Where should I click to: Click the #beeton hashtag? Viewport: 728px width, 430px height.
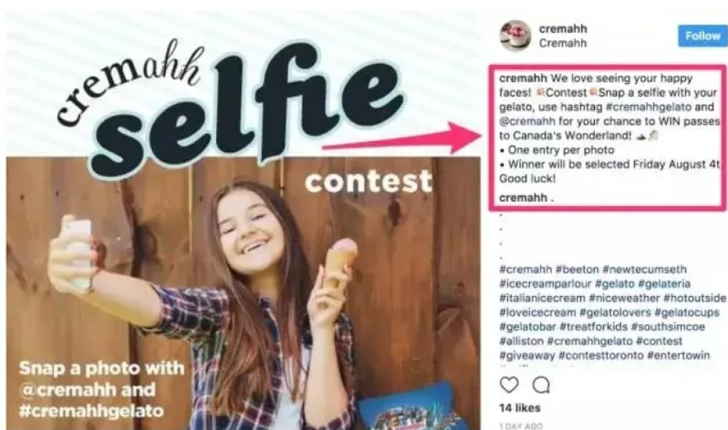tap(577, 269)
